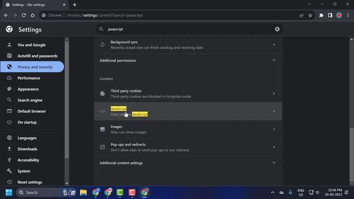Open the Extensions puzzle icon
The height and width of the screenshot is (199, 354).
coord(321,15)
